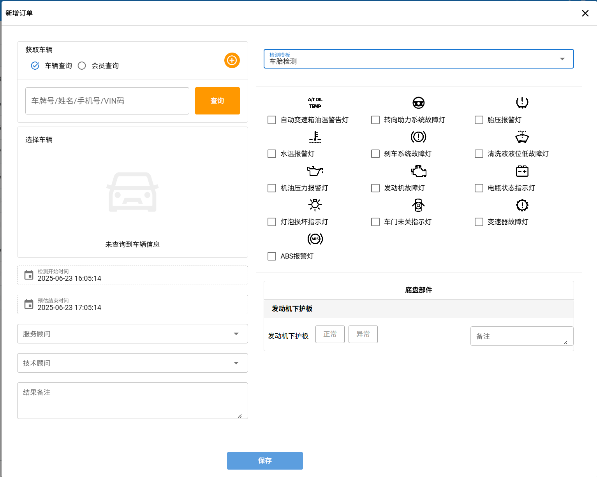Image resolution: width=597 pixels, height=477 pixels.
Task: Check 自动变速箱油温警告灯 checkbox
Action: click(x=272, y=120)
